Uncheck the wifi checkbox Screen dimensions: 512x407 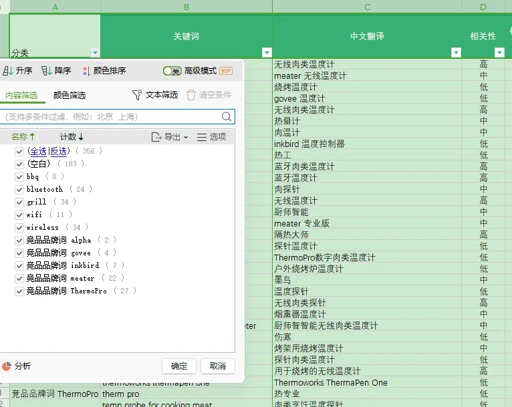(19, 215)
